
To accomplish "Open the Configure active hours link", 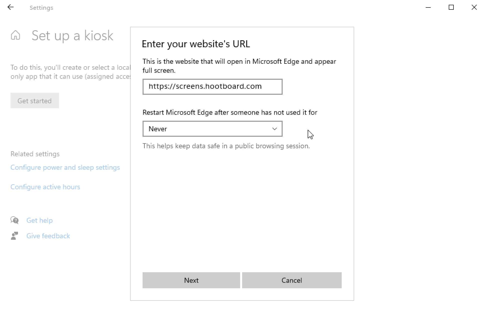I will tap(45, 187).
